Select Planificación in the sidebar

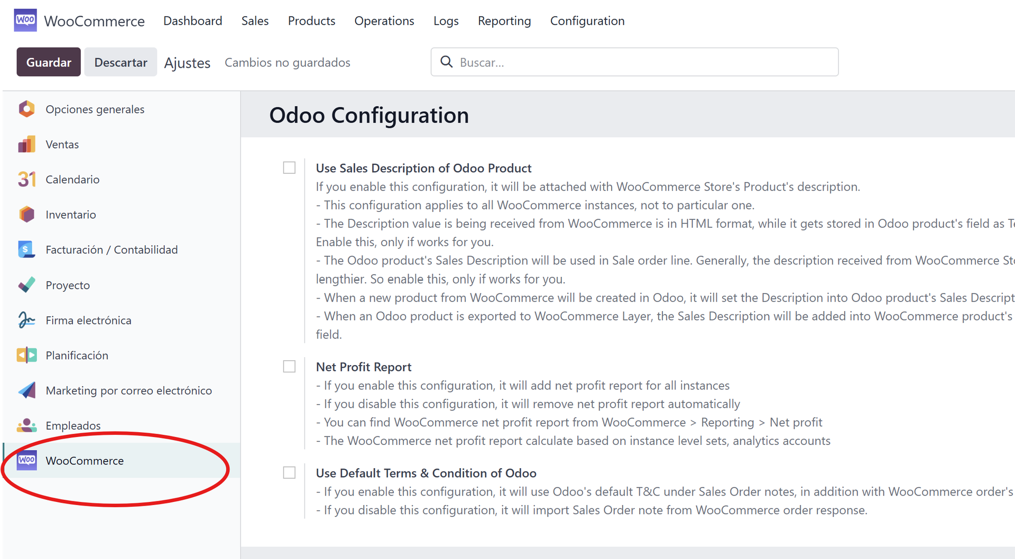(x=77, y=356)
